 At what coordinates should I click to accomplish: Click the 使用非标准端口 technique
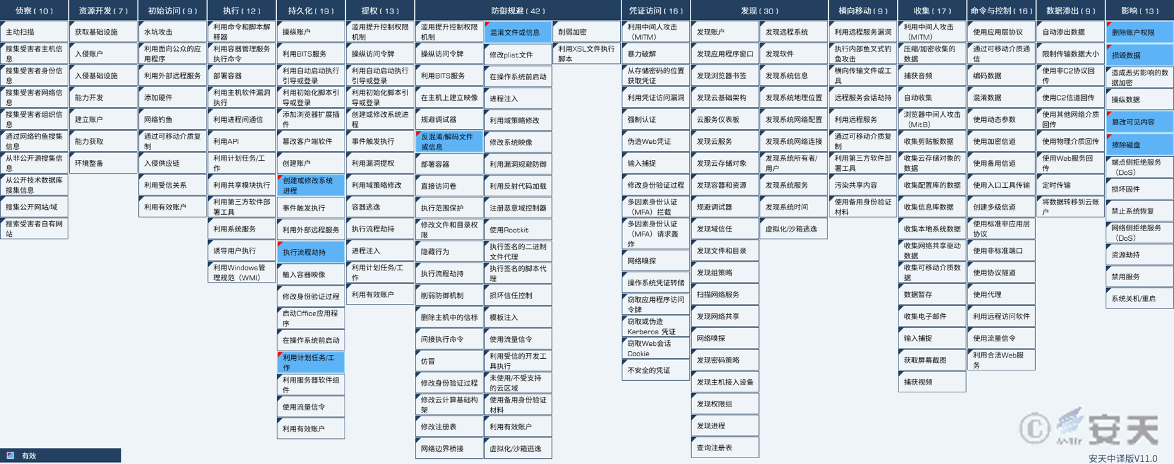pyautogui.click(x=1002, y=250)
